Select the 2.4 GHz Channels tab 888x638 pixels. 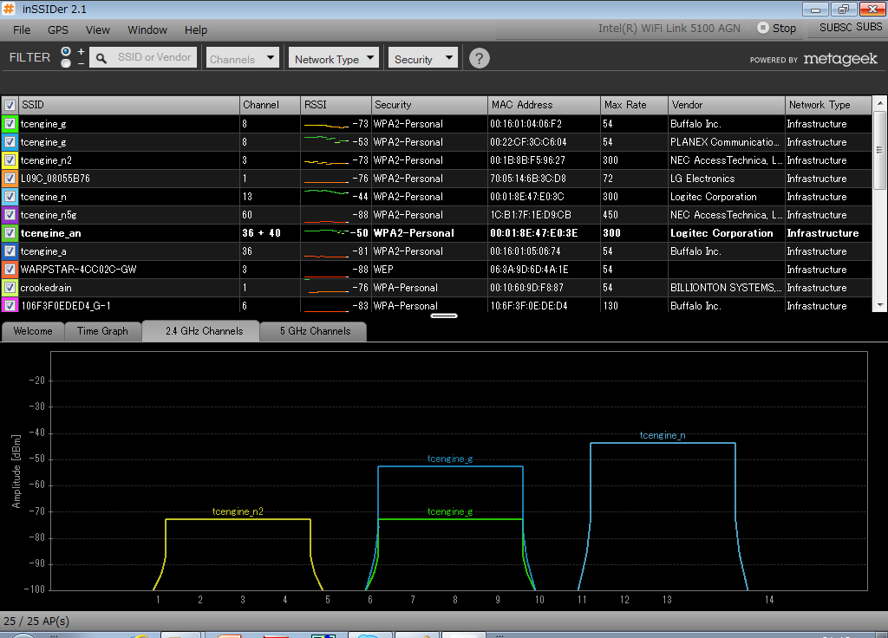click(x=201, y=330)
